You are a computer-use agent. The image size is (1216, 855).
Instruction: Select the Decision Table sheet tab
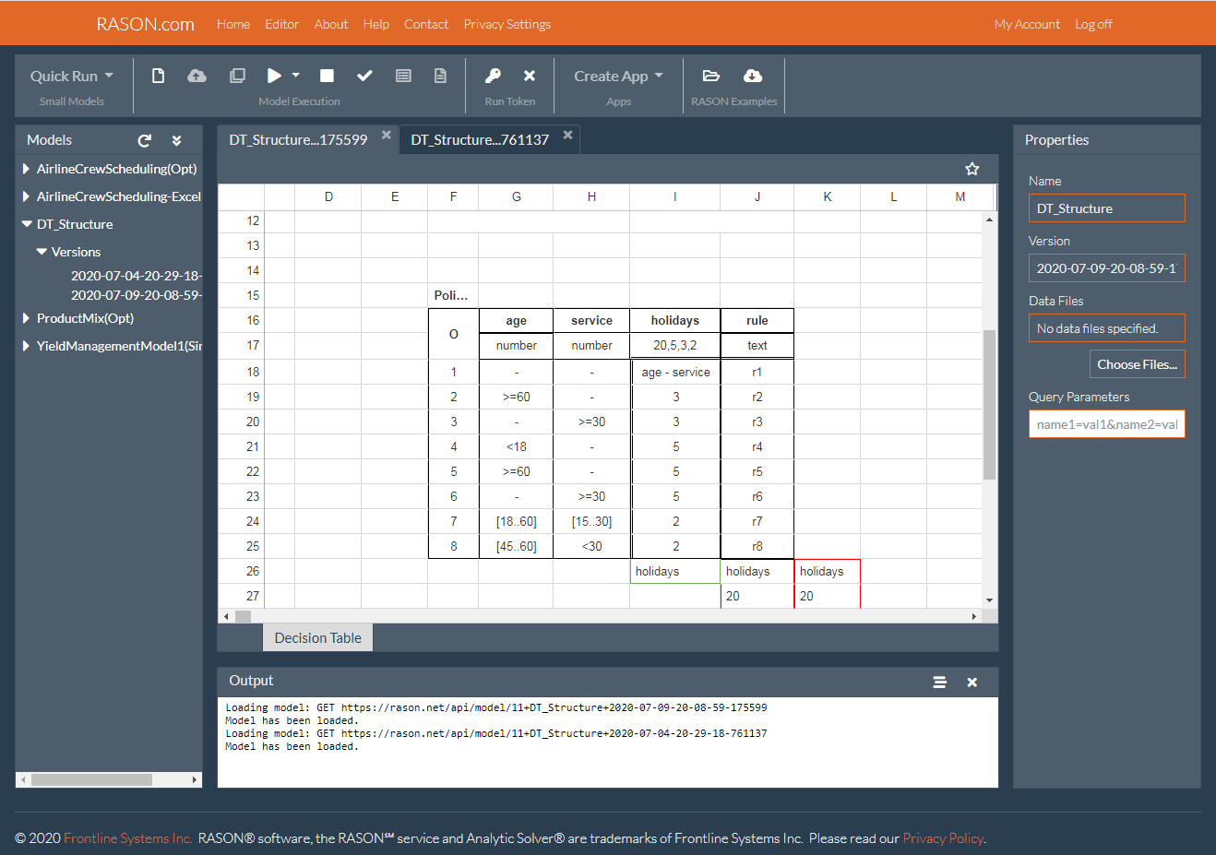[x=318, y=638]
